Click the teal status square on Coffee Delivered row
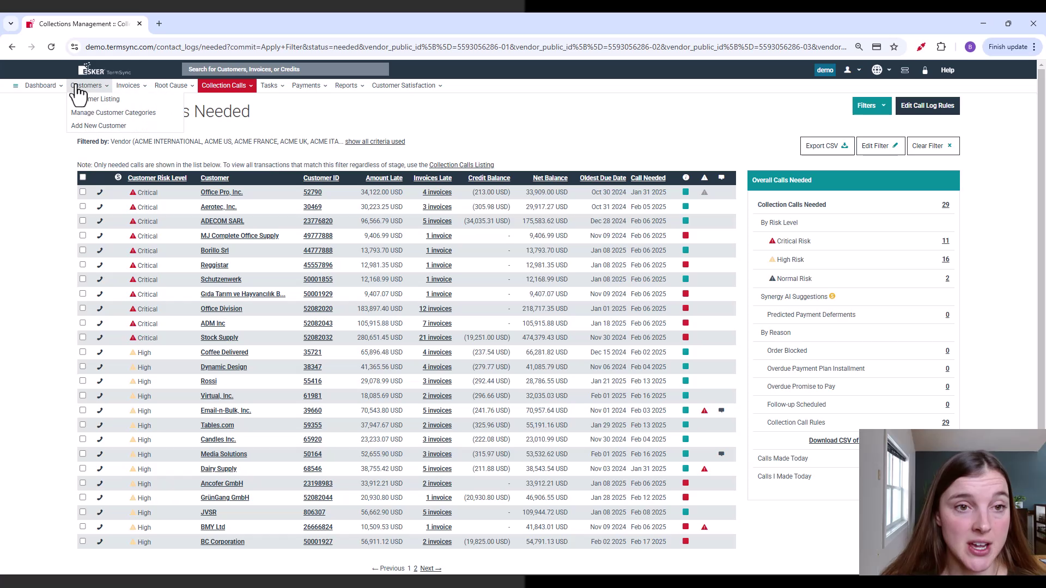Viewport: 1046px width, 588px height. pos(685,352)
